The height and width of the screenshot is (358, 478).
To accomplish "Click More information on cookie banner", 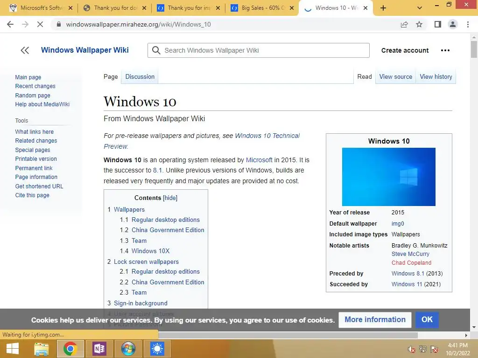I will (375, 320).
